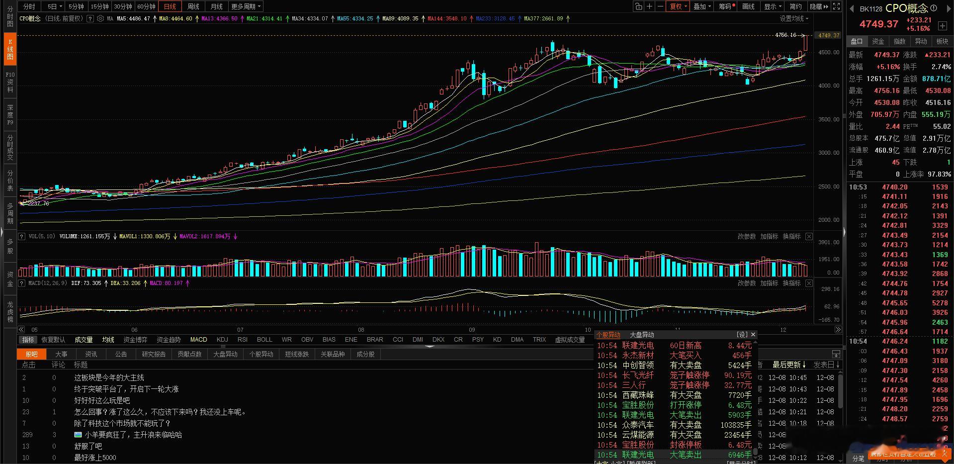Switch to 简约 simple view
This screenshot has width=954, height=464.
click(x=795, y=6)
